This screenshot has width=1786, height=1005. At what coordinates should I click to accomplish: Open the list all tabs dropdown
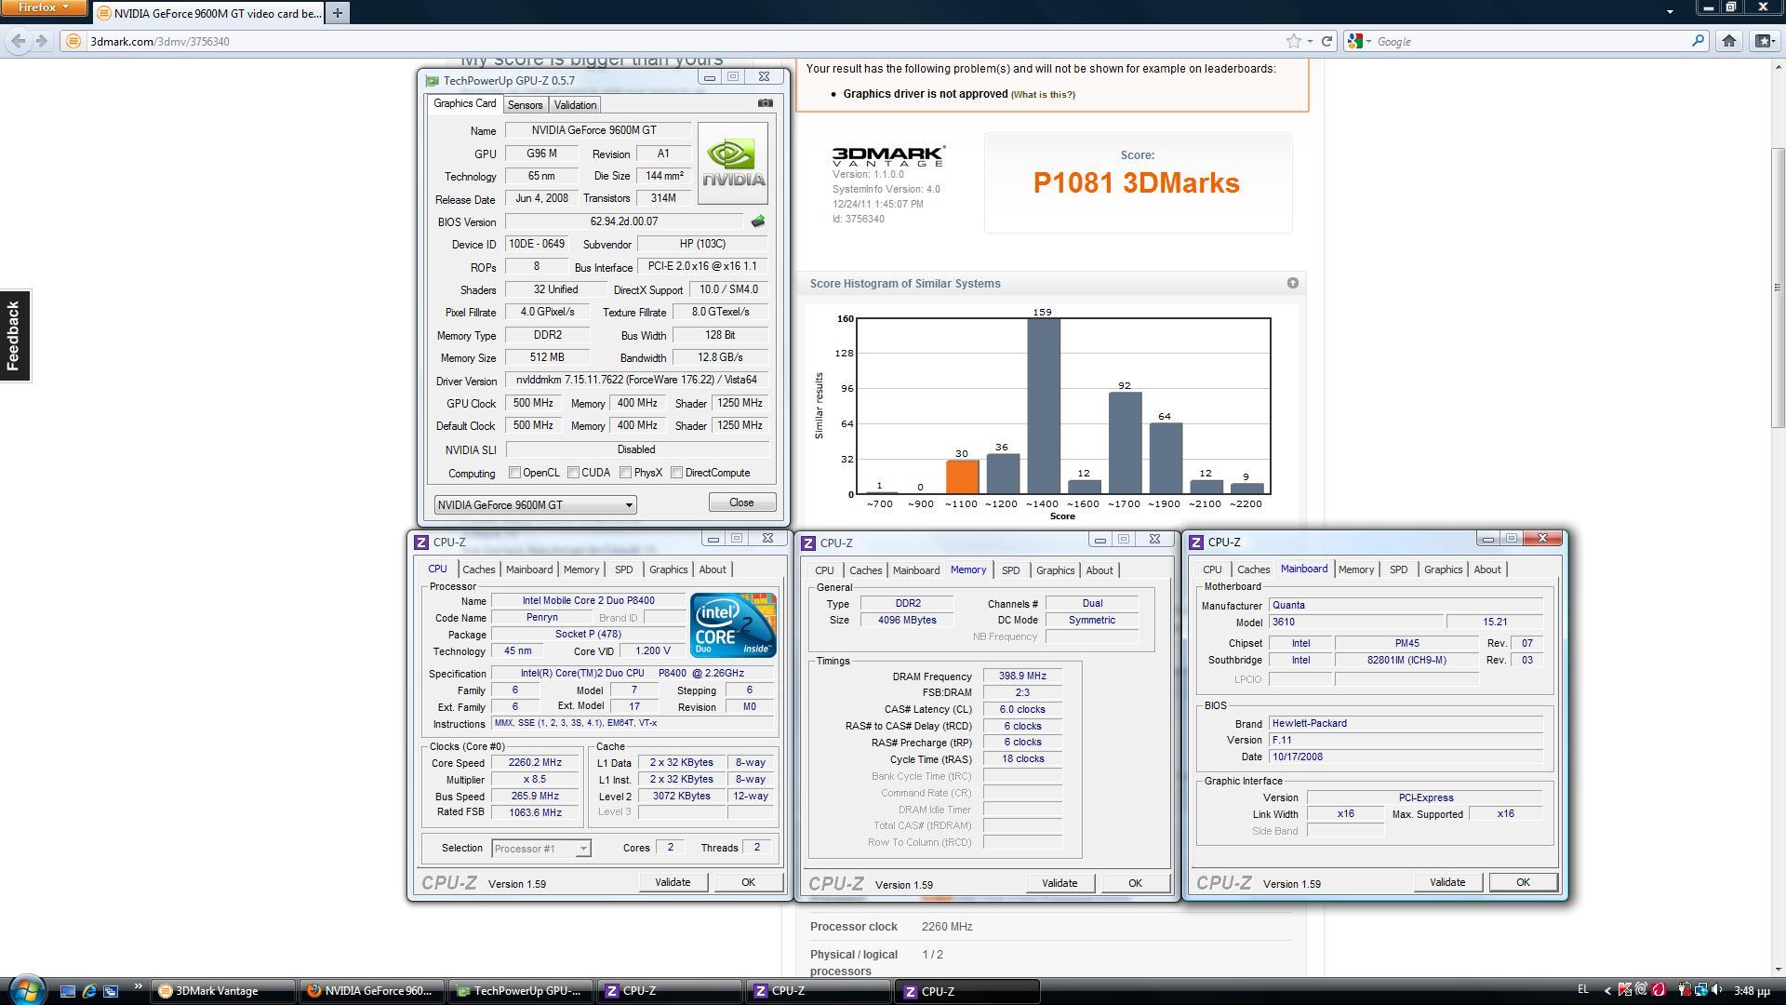pos(1670,11)
